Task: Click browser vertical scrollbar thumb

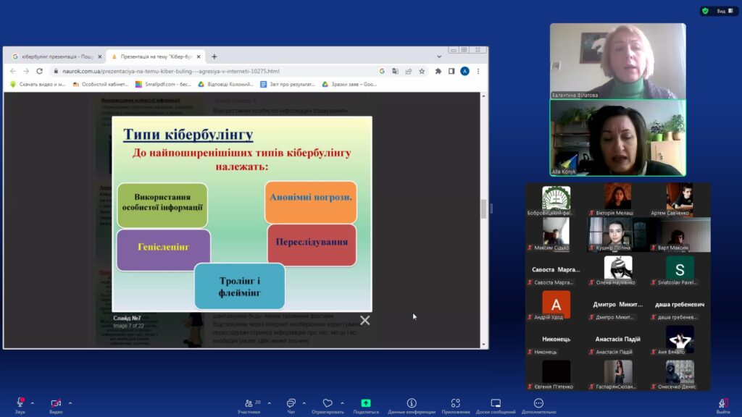Action: click(483, 208)
